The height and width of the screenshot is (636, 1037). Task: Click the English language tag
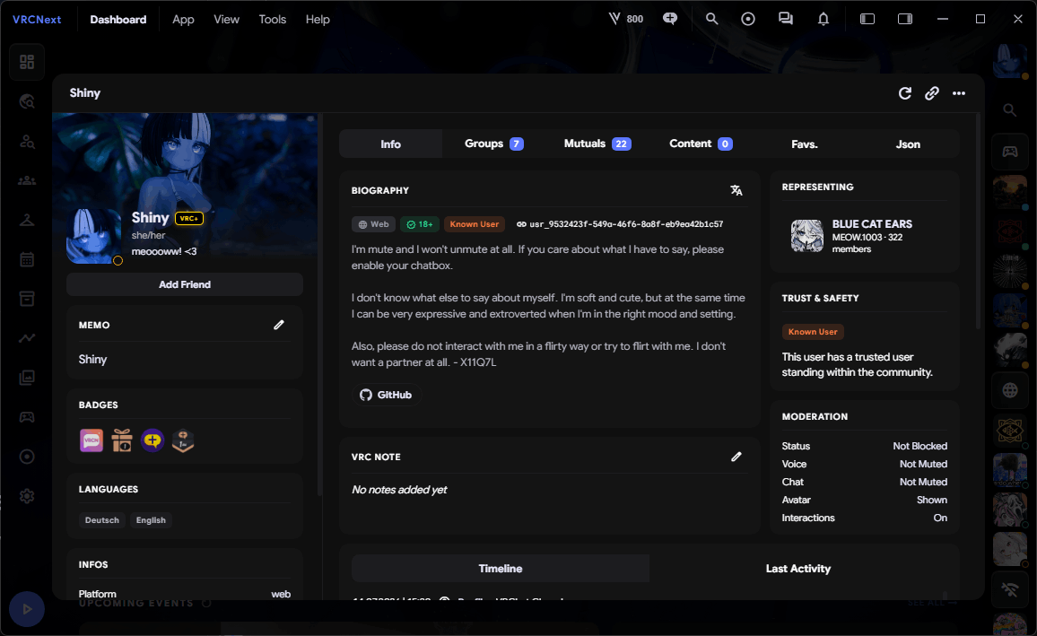pos(151,520)
